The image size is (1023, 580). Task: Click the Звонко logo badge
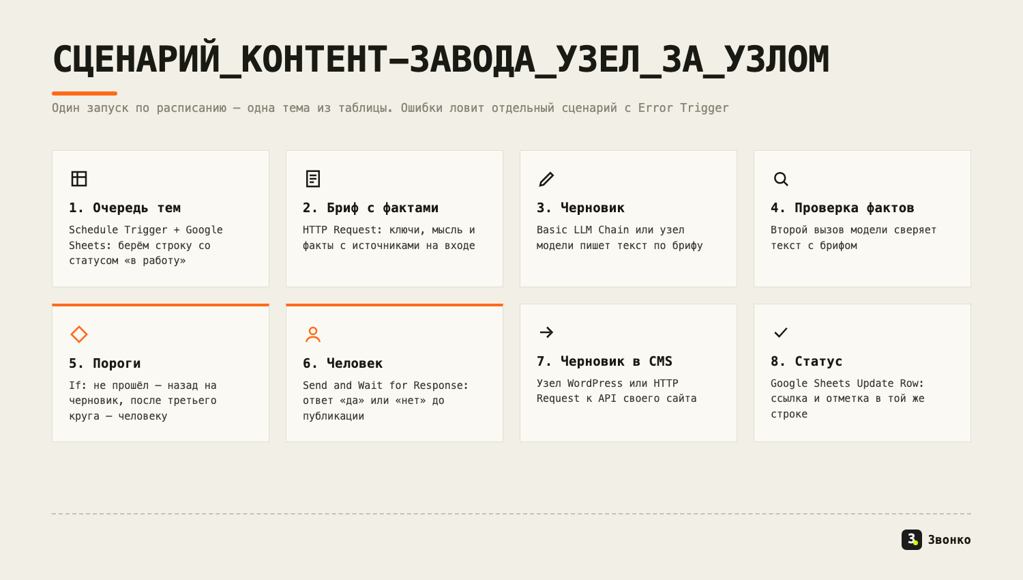(912, 540)
